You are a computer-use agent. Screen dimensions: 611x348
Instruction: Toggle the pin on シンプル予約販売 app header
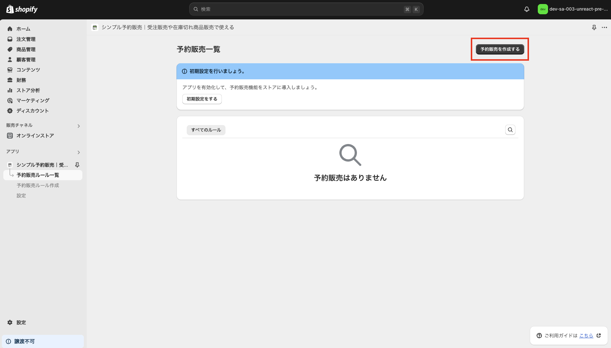(594, 27)
